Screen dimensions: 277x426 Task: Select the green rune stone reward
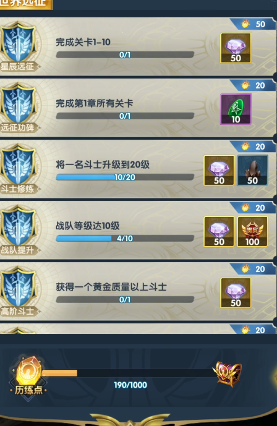(236, 109)
